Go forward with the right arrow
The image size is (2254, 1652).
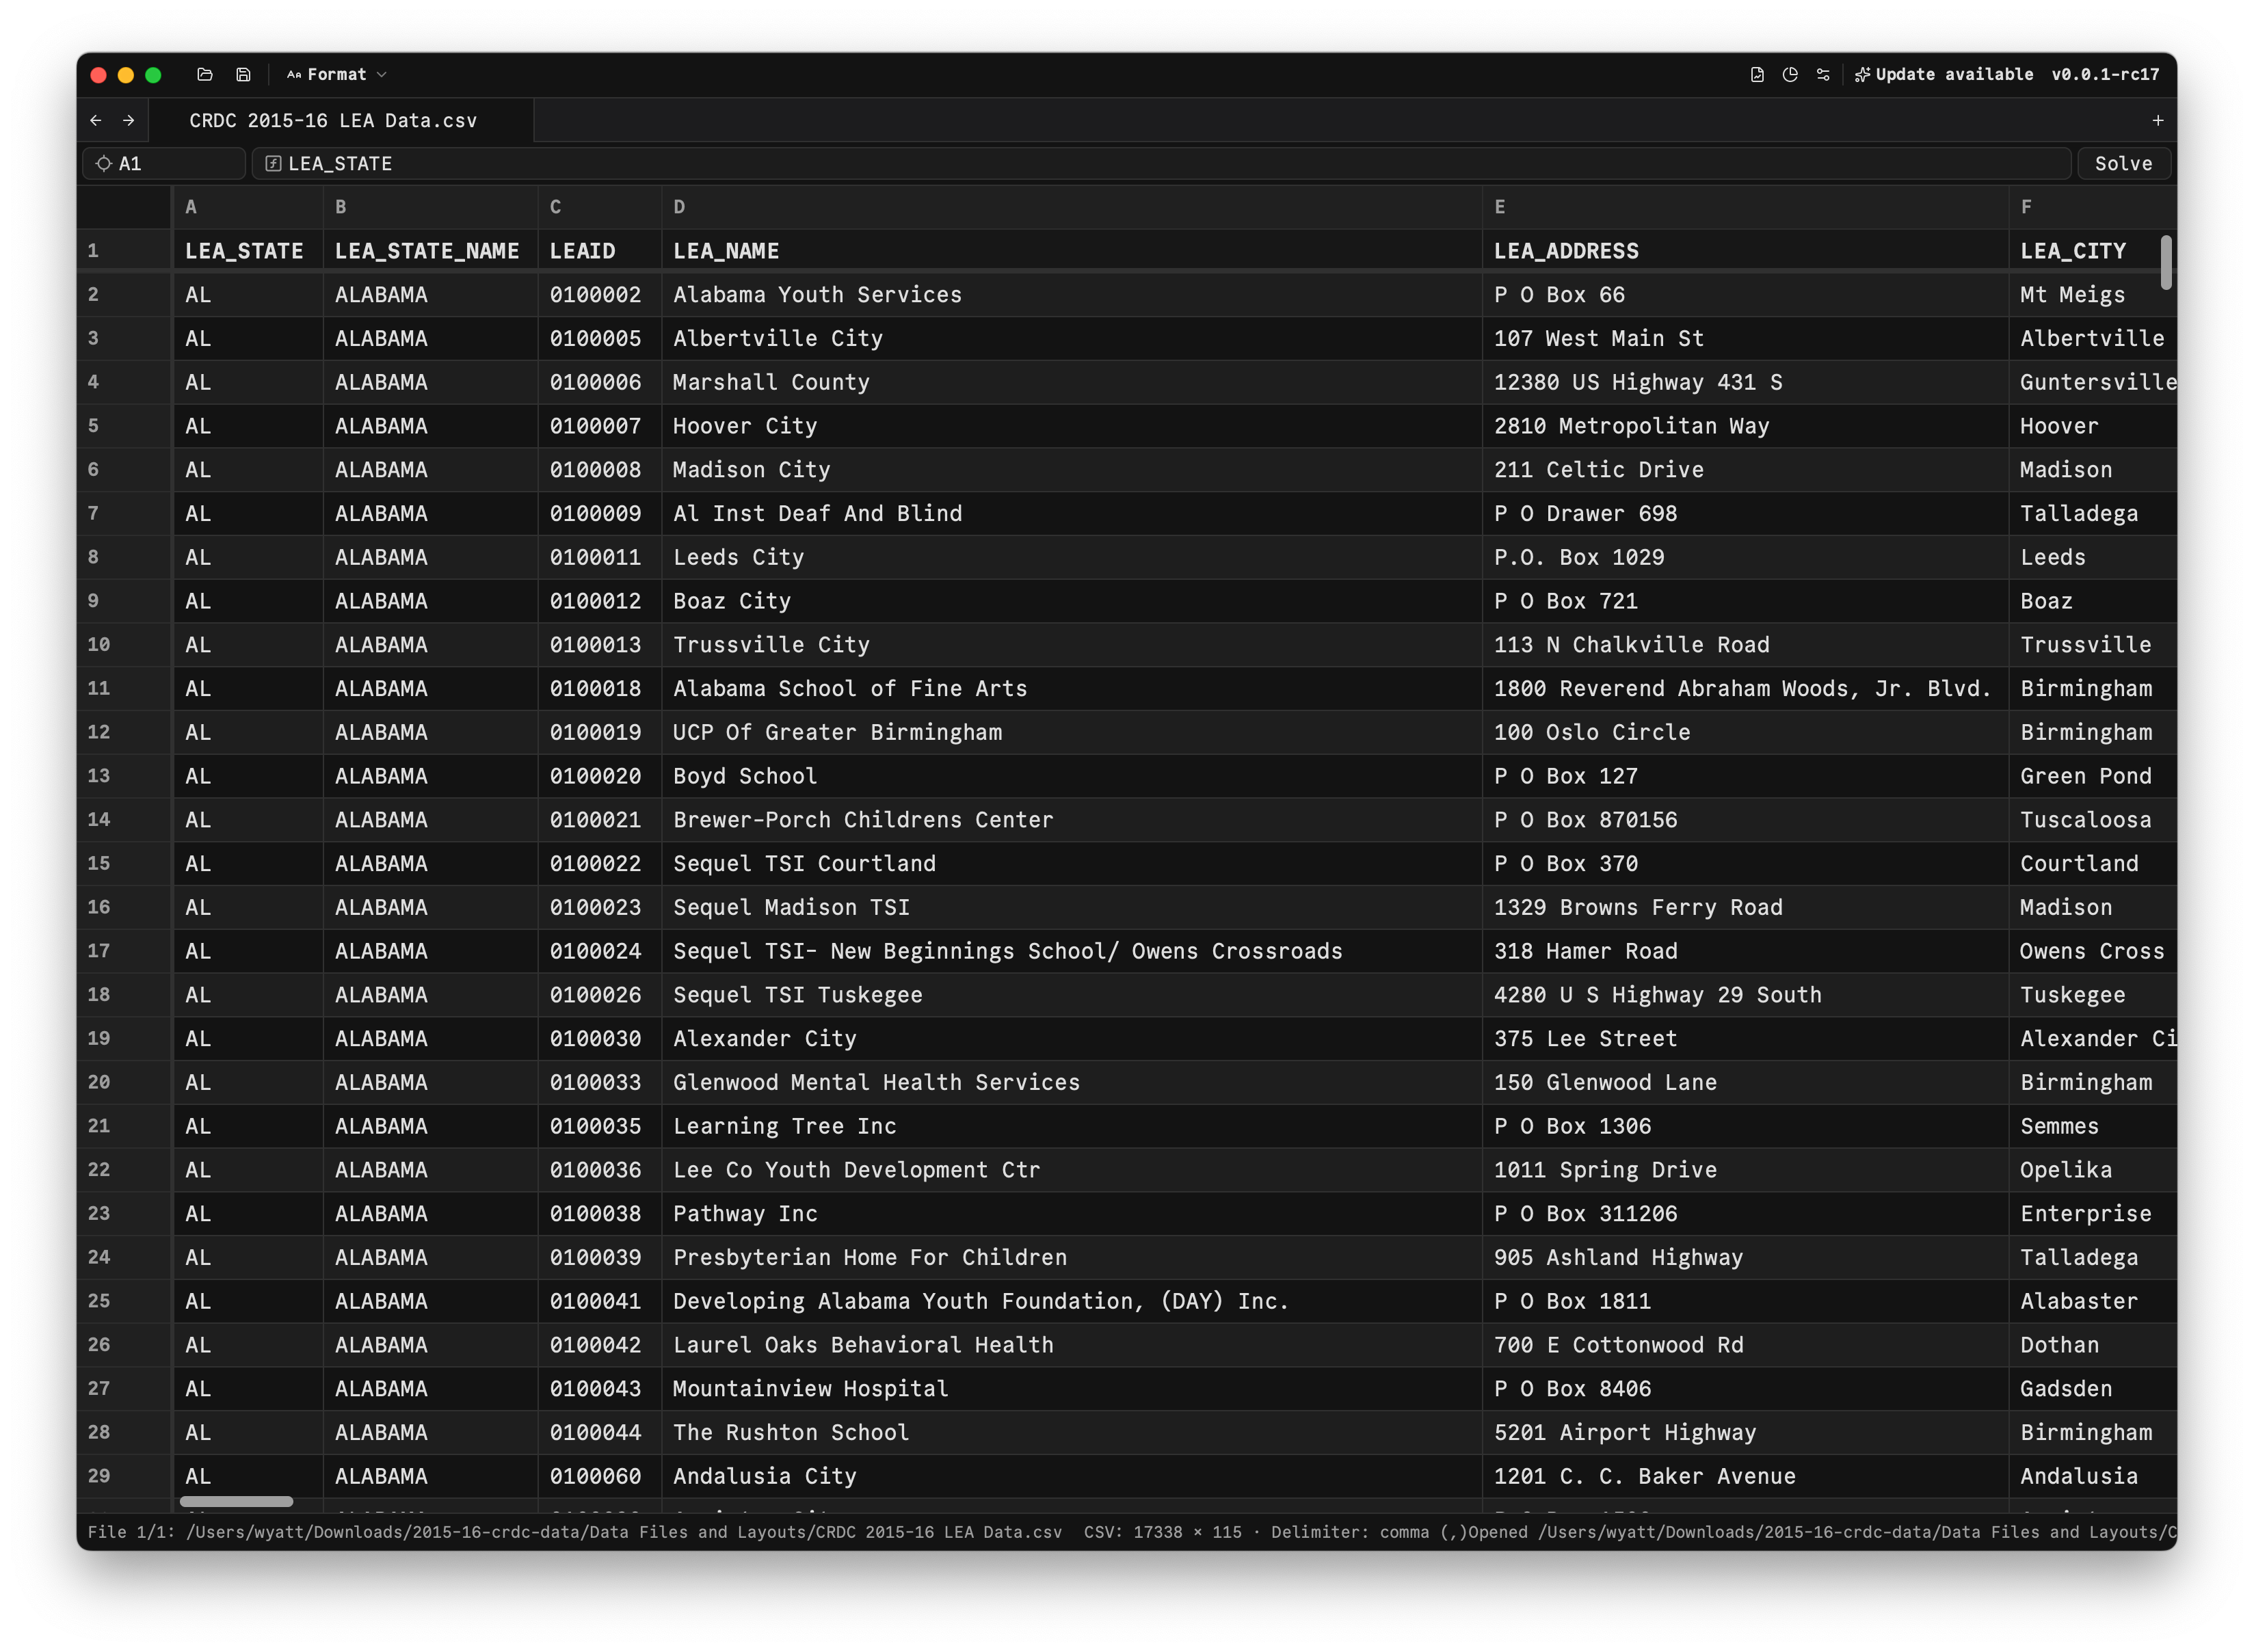pyautogui.click(x=129, y=120)
